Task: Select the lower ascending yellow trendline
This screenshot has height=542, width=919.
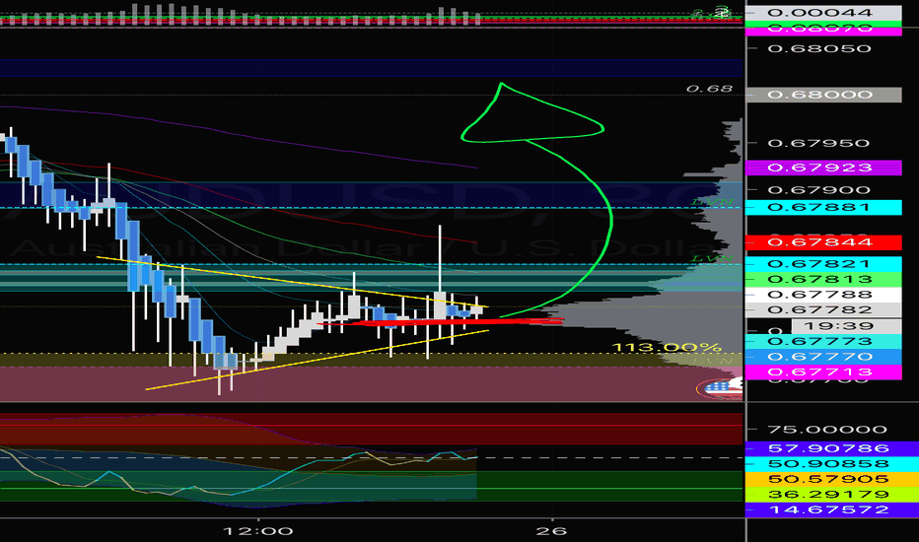Action: [x=317, y=360]
